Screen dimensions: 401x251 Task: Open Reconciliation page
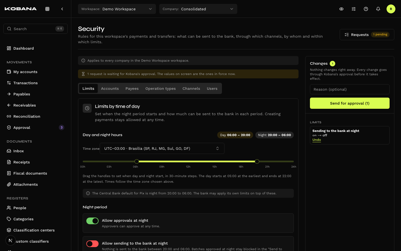tap(35, 116)
